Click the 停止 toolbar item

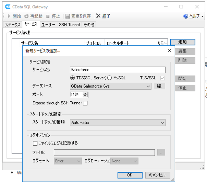click(x=53, y=16)
